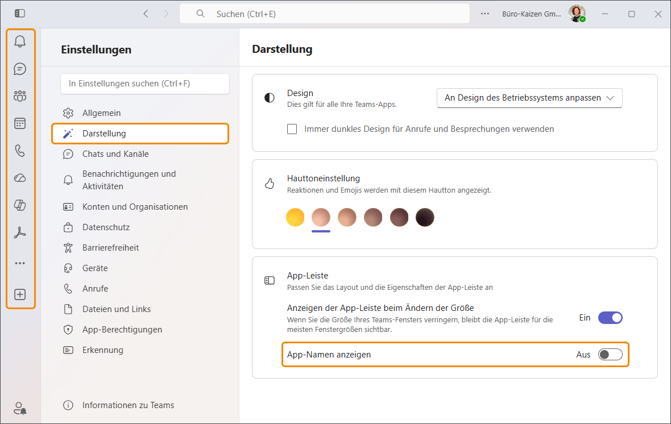Screen dimensions: 671x424
Task: Show more apps via sidebar ellipsis
Action: pos(20,263)
